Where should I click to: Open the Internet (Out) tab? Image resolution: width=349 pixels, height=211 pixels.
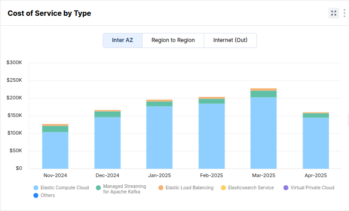pos(230,40)
